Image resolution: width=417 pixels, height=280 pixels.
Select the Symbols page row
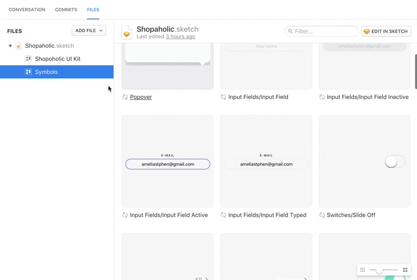[57, 72]
